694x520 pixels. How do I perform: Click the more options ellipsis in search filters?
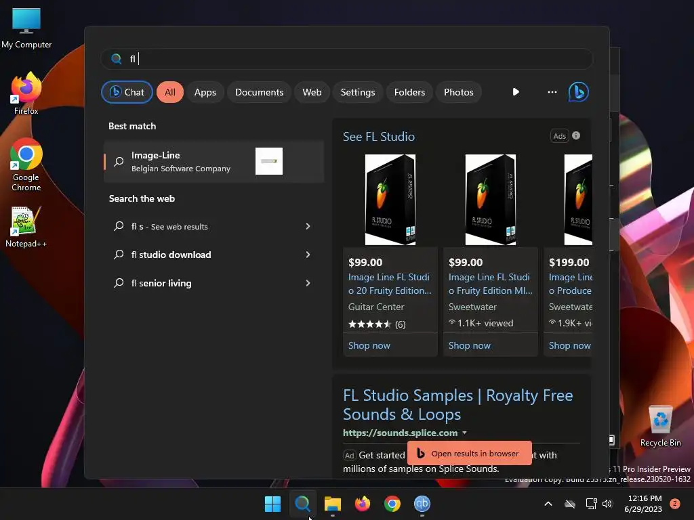point(552,92)
